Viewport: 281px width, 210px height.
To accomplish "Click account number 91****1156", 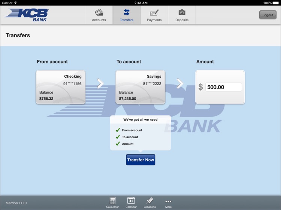I will [72, 83].
